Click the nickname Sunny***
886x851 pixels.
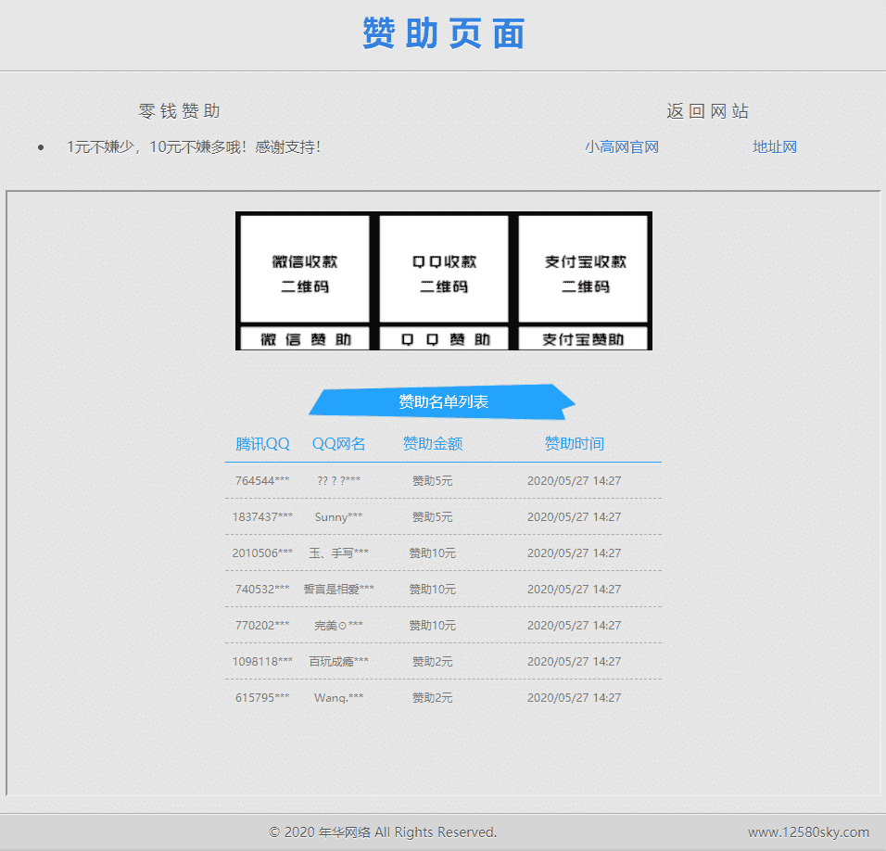(x=338, y=517)
